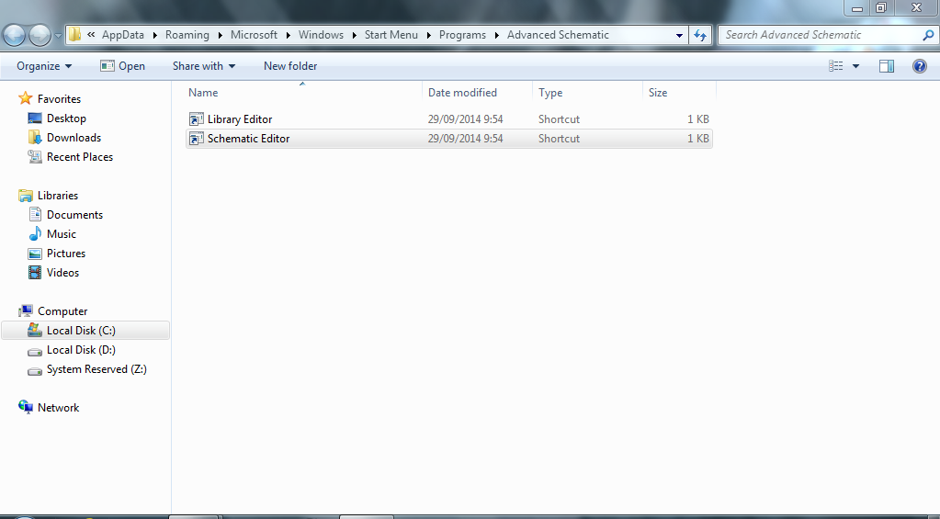Select the Desktop favorite label
The height and width of the screenshot is (519, 940).
[66, 118]
